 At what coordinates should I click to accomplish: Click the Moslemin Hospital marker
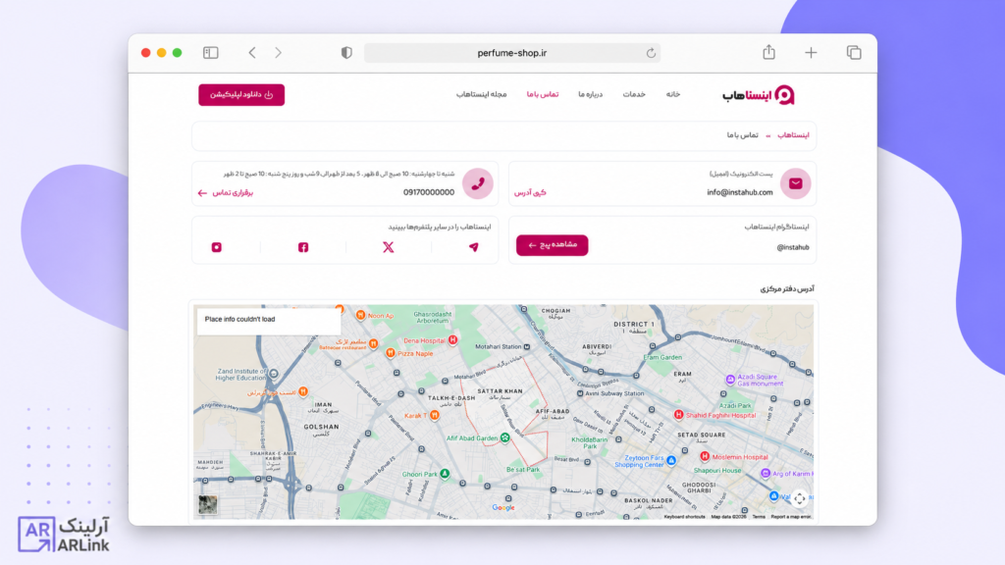click(705, 457)
